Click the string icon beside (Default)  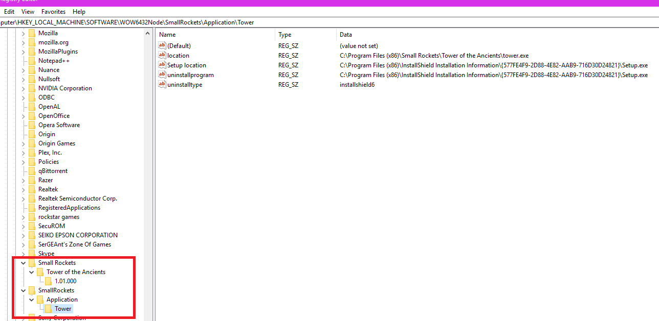point(162,46)
